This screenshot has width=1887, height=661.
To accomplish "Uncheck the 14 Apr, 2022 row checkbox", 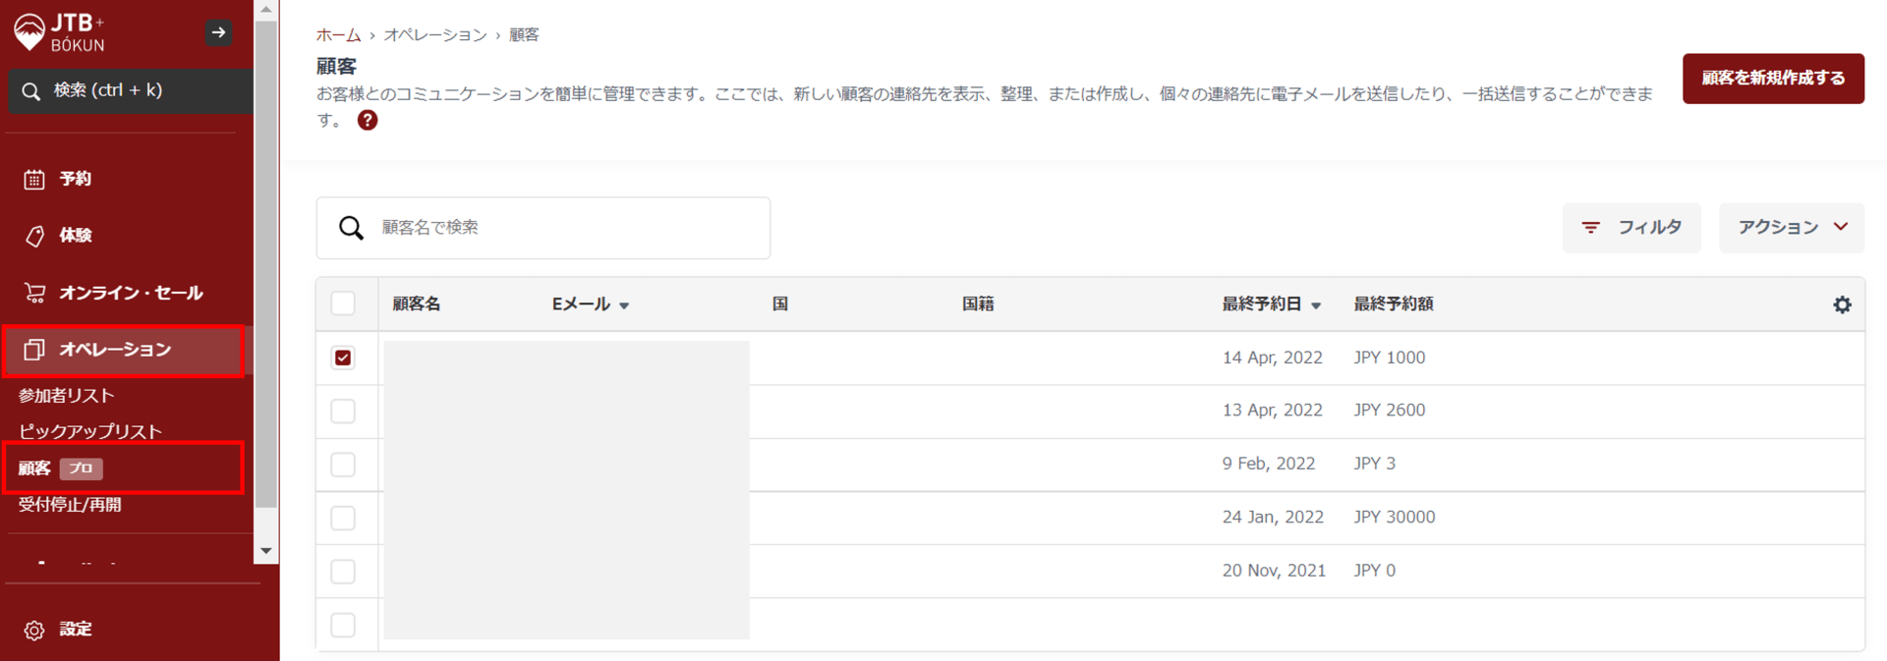I will 343,358.
